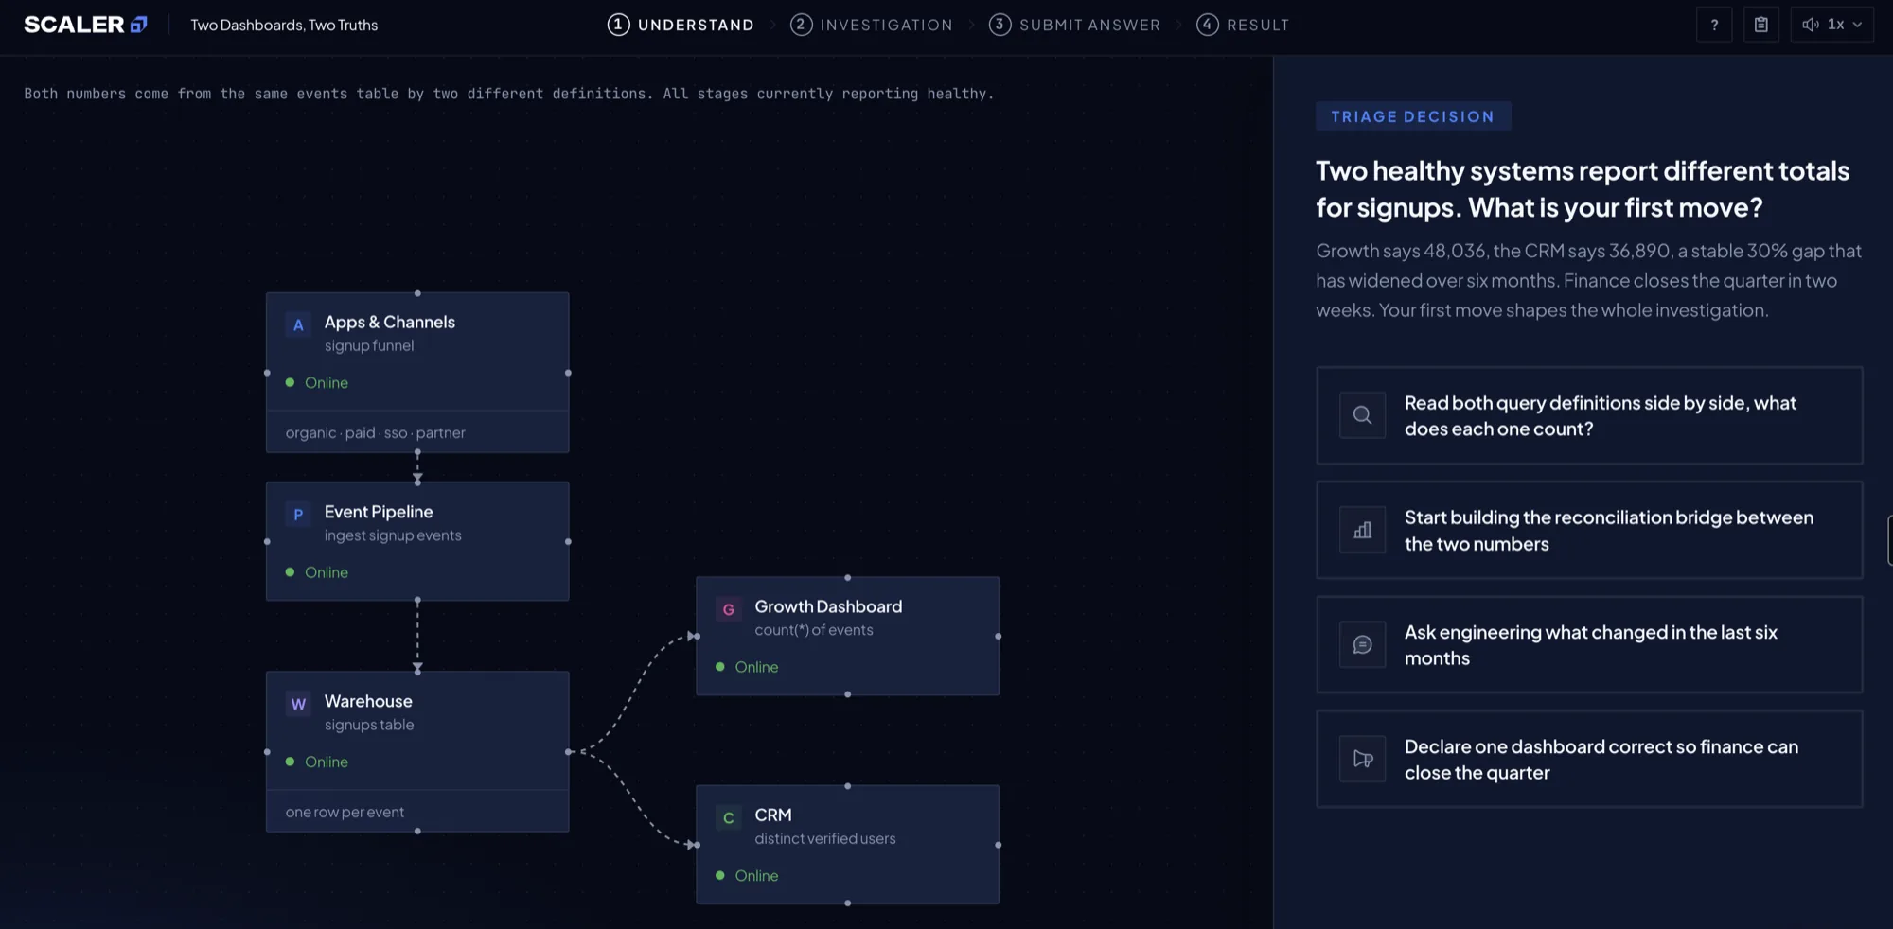The height and width of the screenshot is (929, 1893).
Task: Click the A icon on Apps & Channels node
Action: (298, 324)
